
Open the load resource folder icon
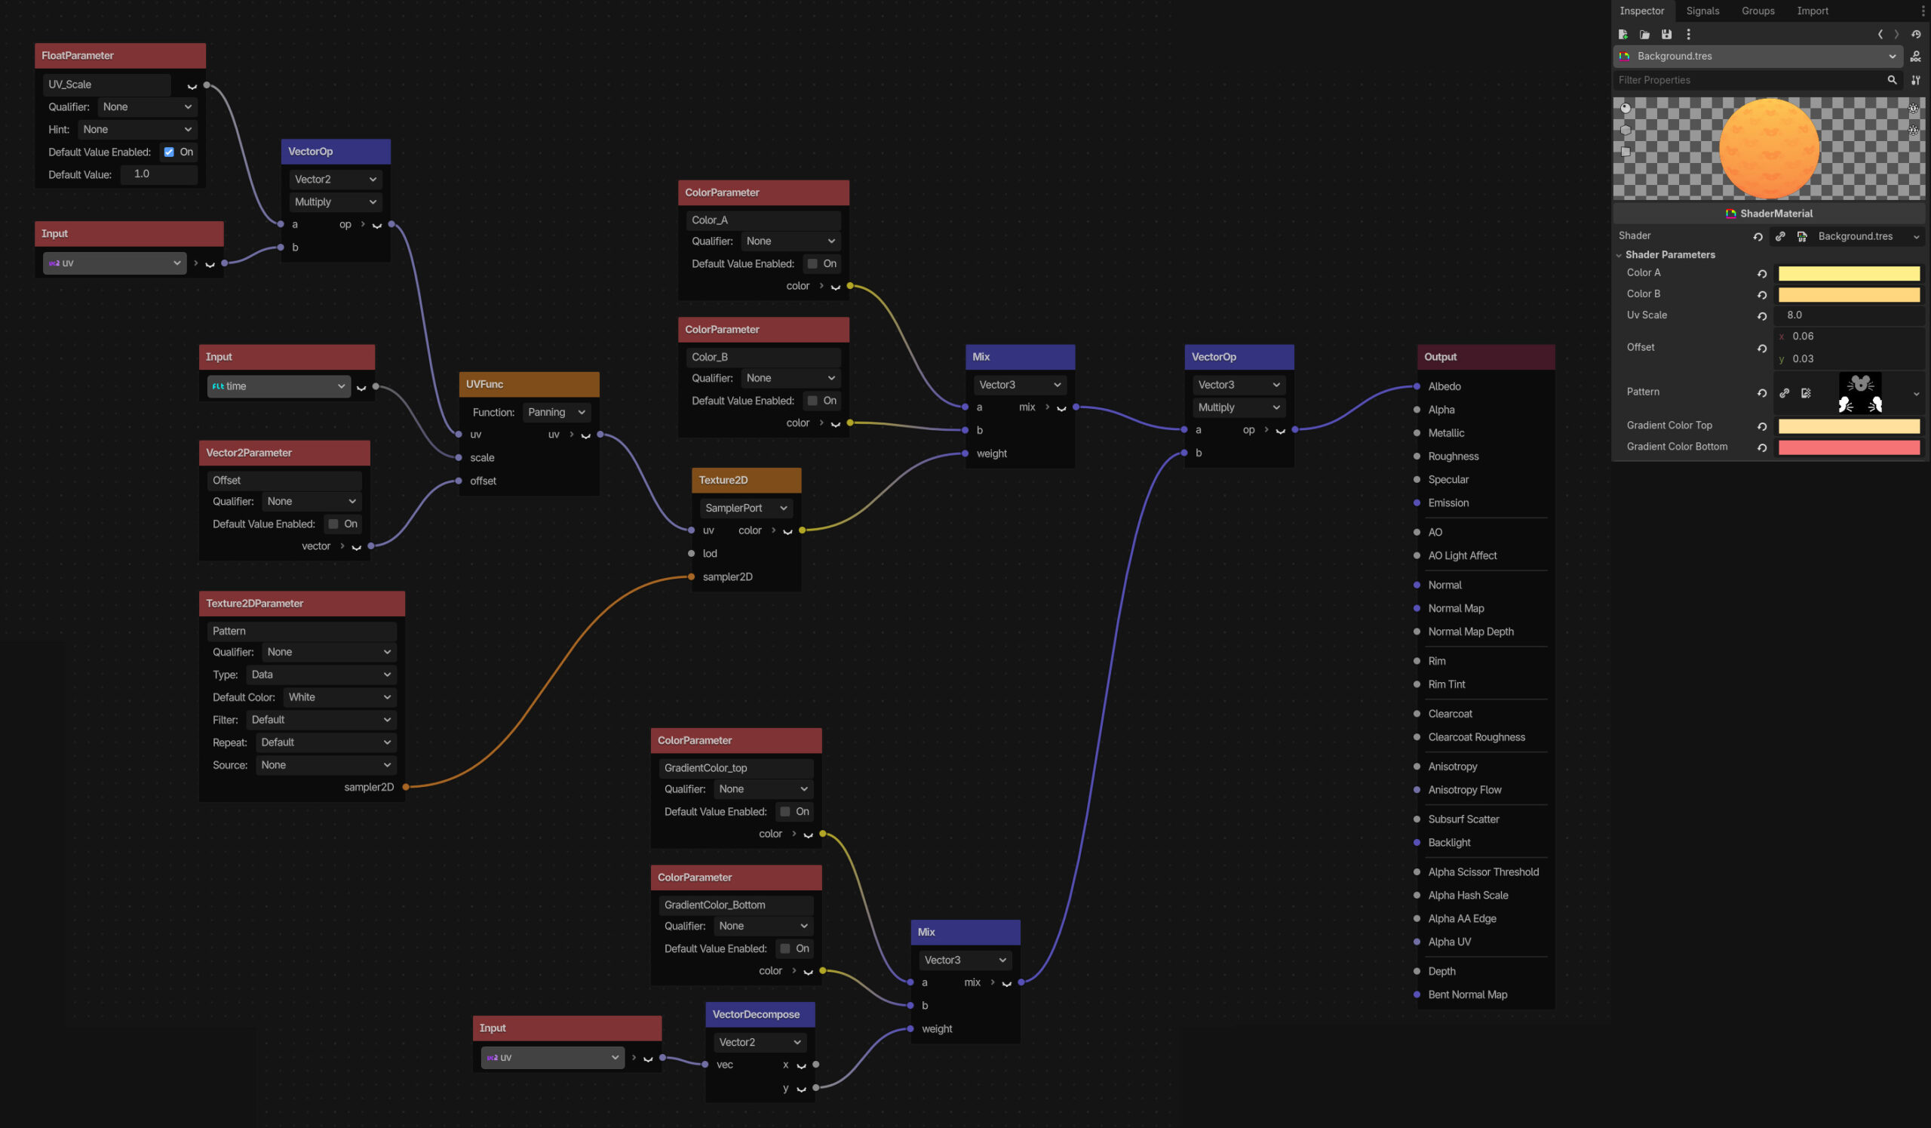[1644, 35]
